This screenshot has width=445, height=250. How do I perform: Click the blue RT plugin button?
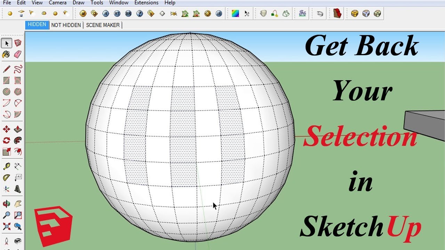click(x=117, y=14)
